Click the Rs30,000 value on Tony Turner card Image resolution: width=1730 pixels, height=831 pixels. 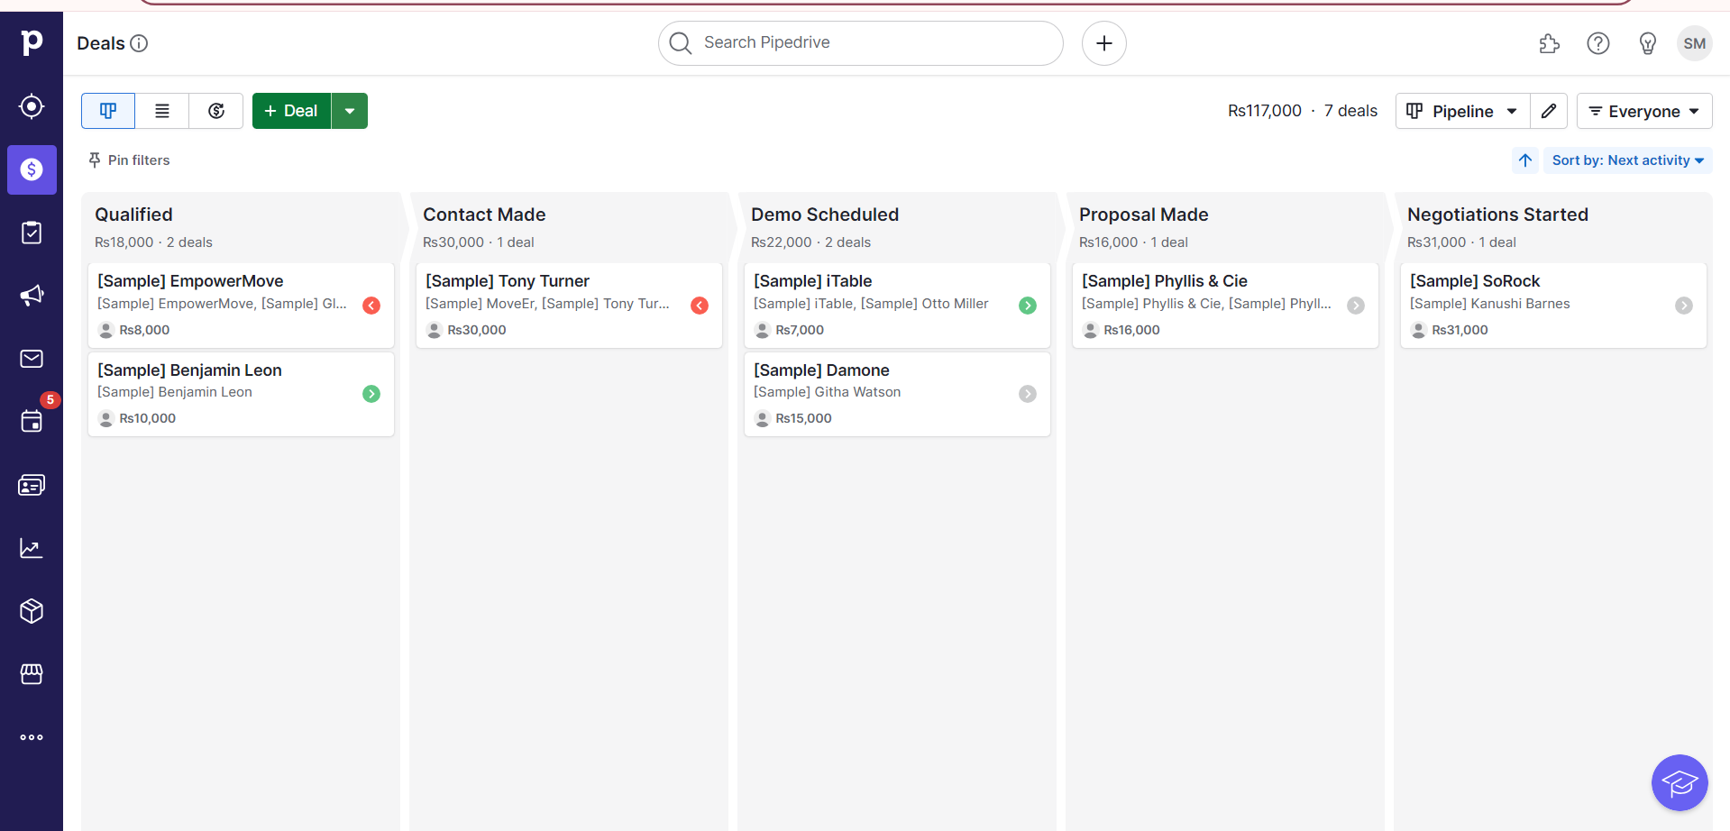pos(477,330)
